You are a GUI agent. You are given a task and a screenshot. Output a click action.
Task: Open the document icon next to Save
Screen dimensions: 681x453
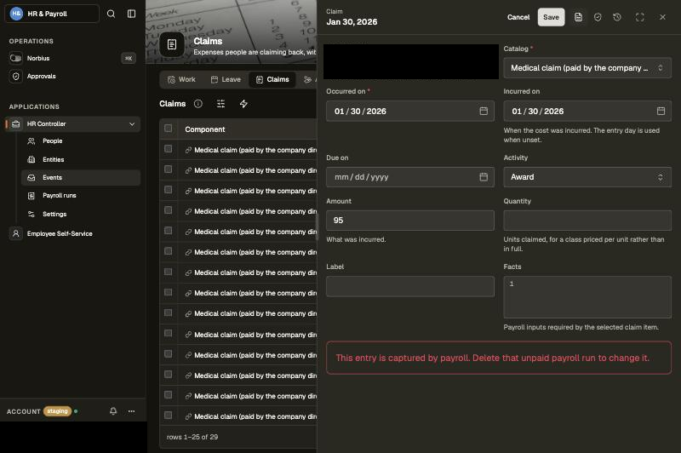pos(578,17)
